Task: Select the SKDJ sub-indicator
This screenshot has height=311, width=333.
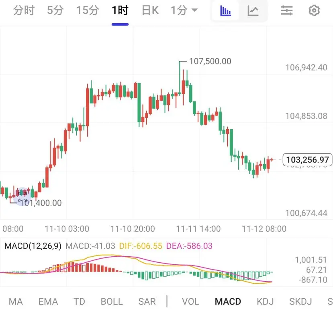Action: click(x=300, y=301)
